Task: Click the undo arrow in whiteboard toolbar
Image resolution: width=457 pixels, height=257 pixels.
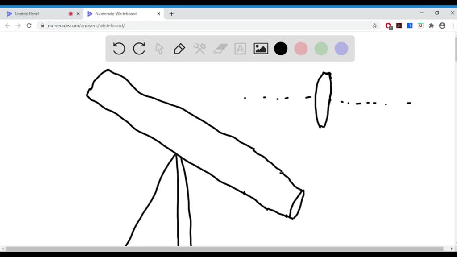Action: click(x=119, y=48)
